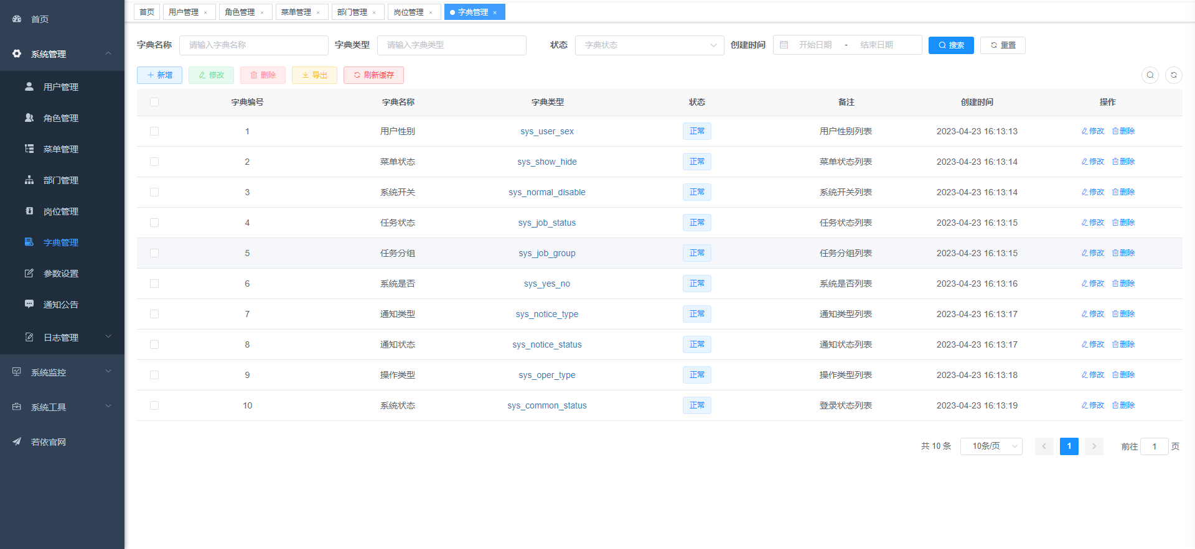Click the 字典管理 dictionary icon
The width and height of the screenshot is (1195, 549).
pyautogui.click(x=29, y=242)
